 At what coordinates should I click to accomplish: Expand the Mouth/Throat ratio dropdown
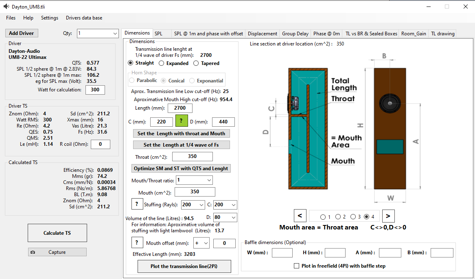coord(194,180)
